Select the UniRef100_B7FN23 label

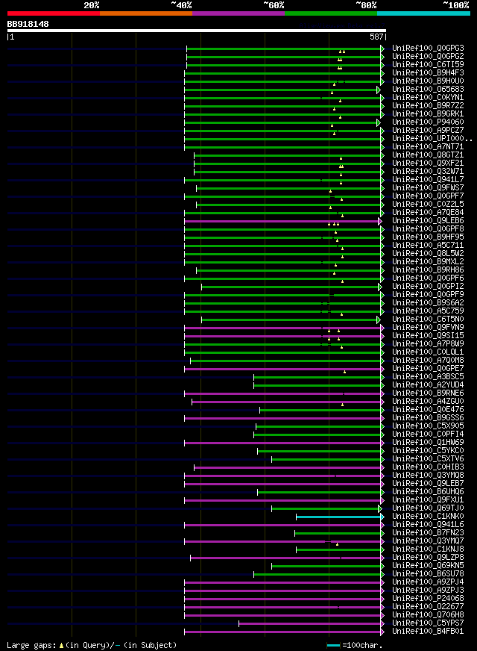point(428,533)
